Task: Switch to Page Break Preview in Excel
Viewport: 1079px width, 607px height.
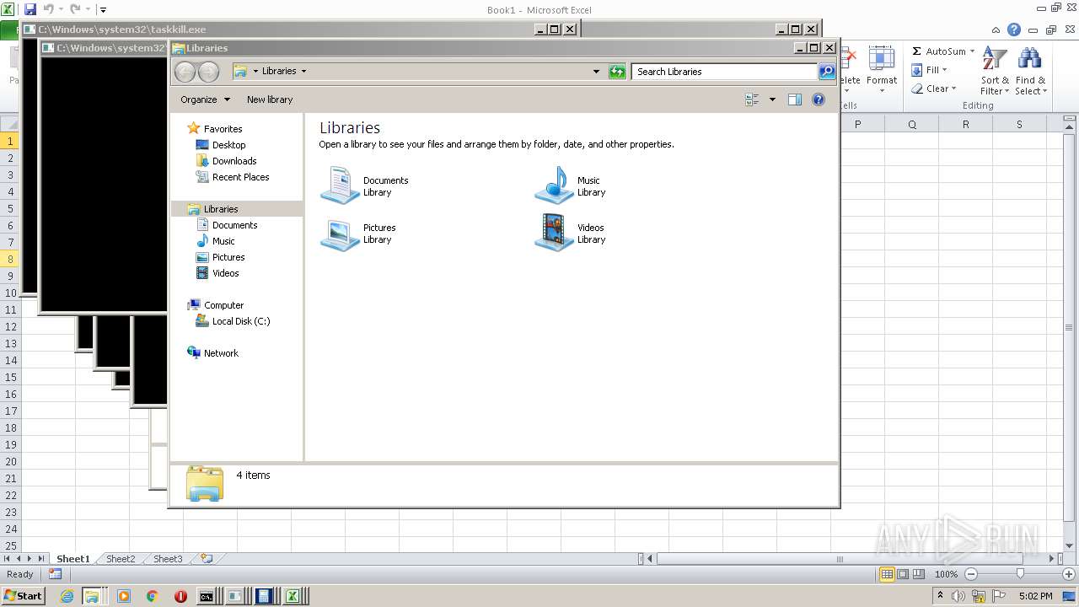Action: [919, 574]
